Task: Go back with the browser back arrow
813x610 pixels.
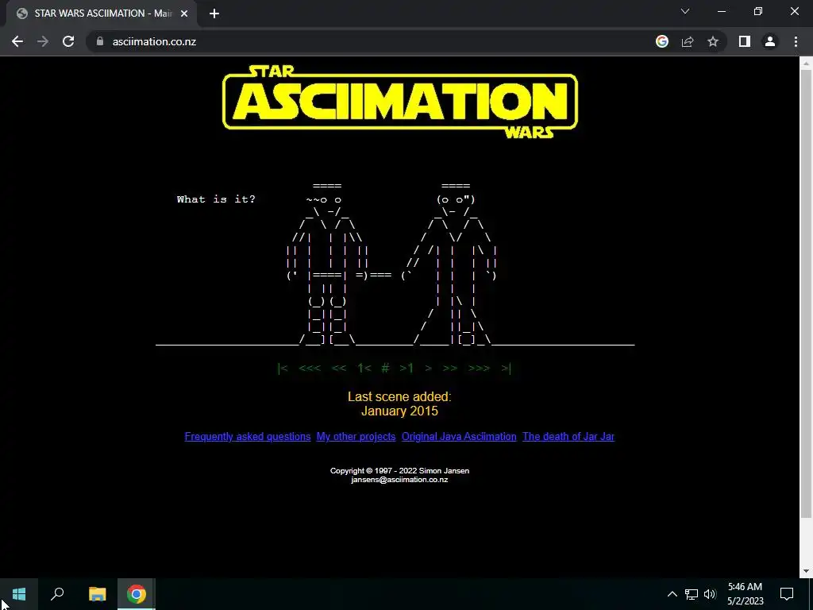Action: pos(17,41)
